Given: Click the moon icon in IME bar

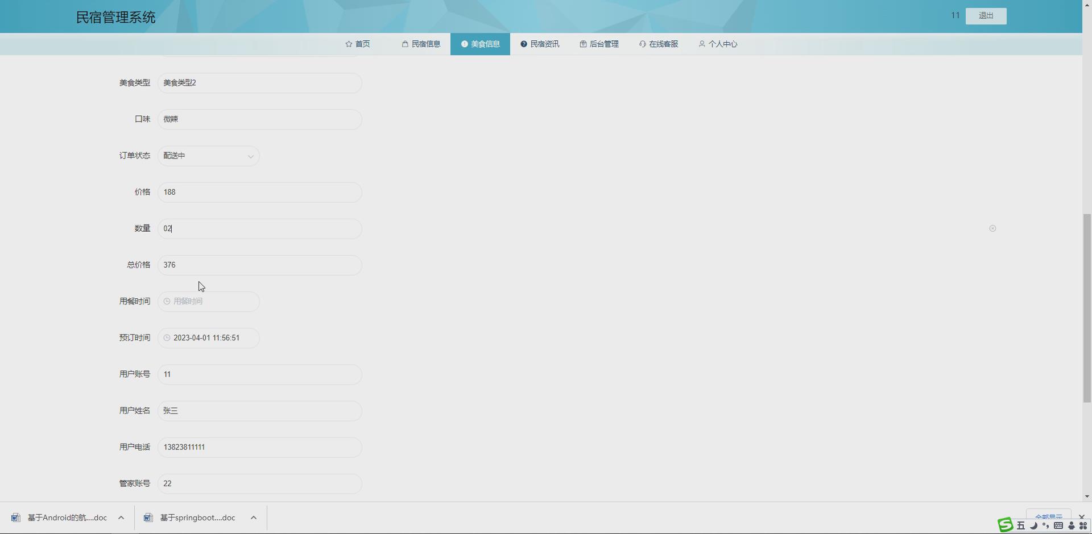Looking at the screenshot, I should pyautogui.click(x=1033, y=525).
